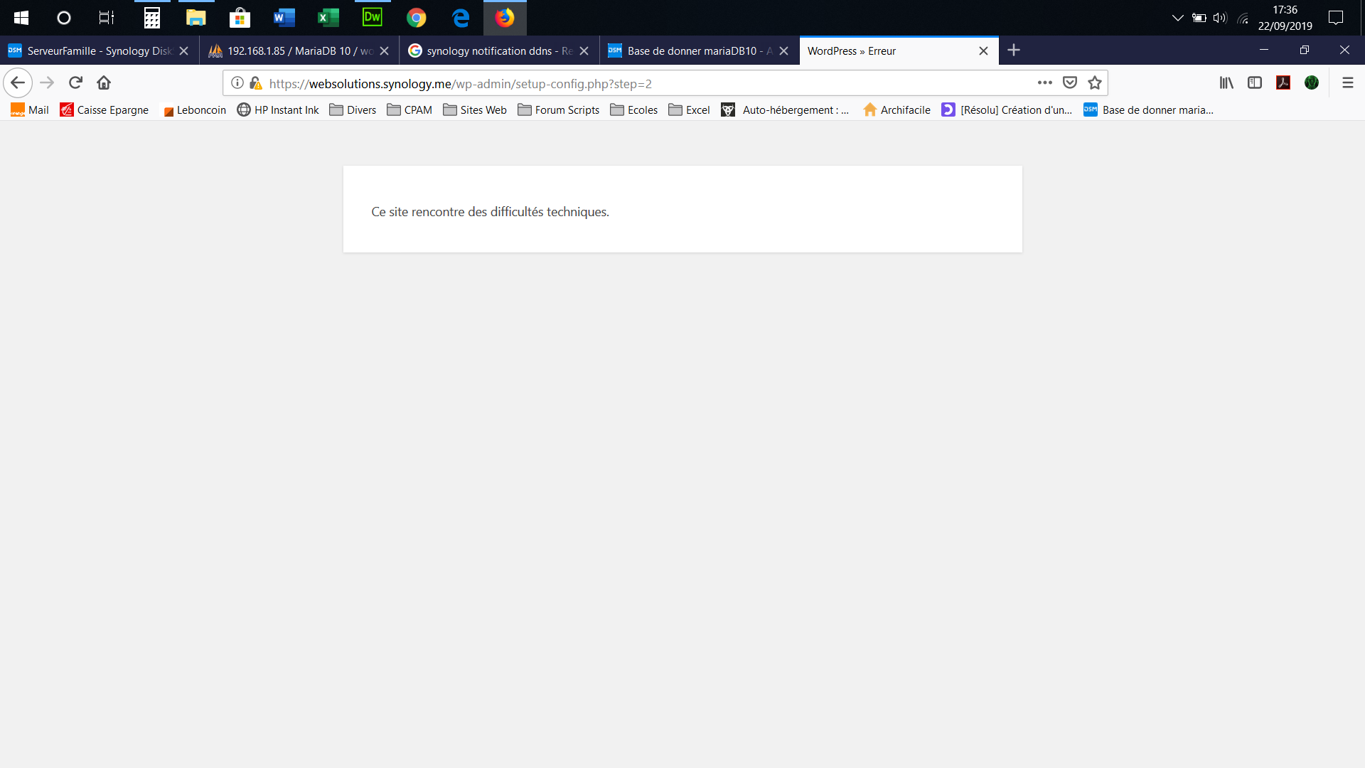
Task: Open the Auto-hébergement bookmark
Action: (786, 110)
